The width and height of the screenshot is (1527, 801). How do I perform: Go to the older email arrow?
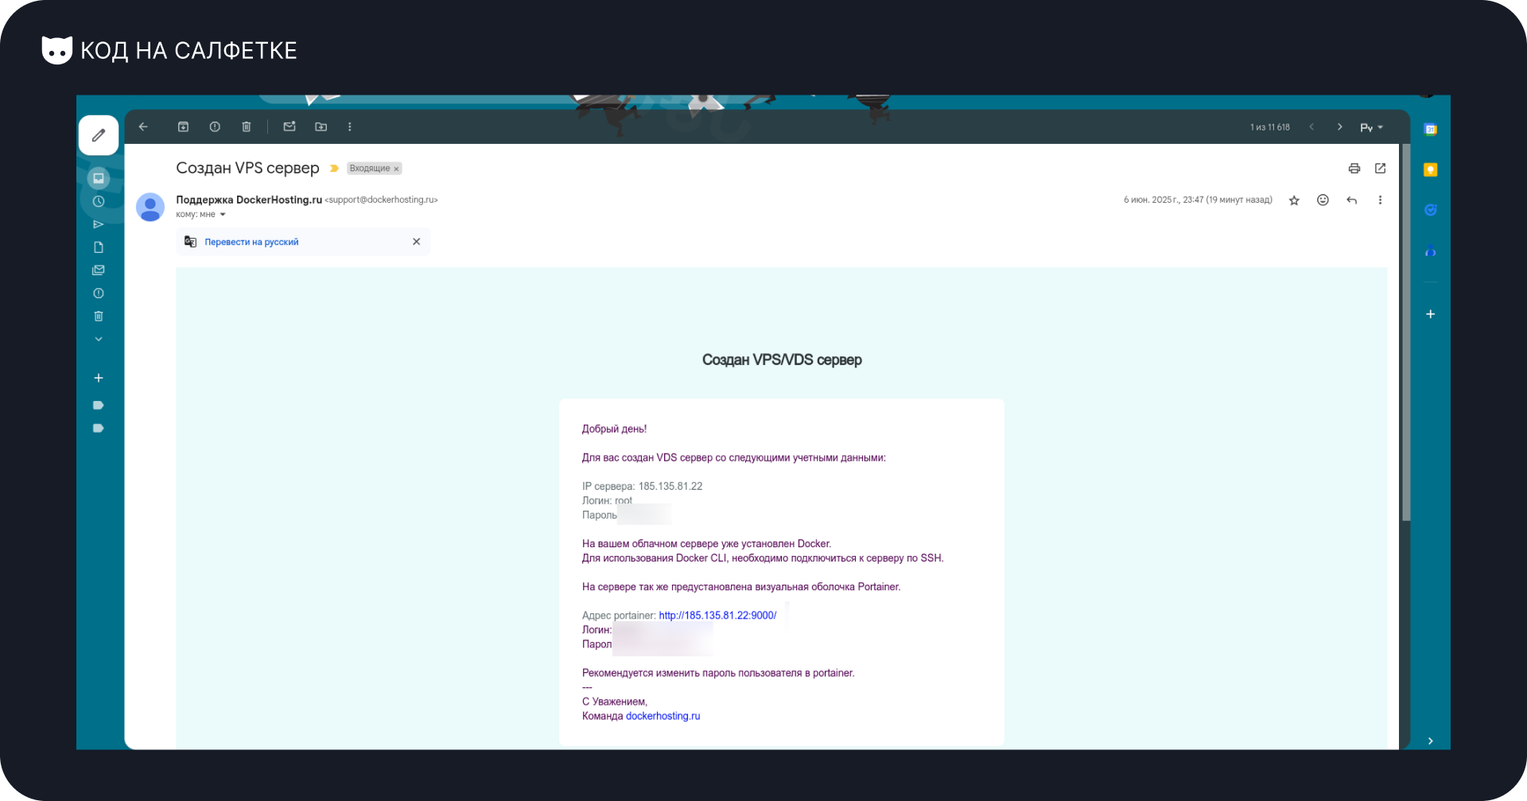[x=1340, y=127]
